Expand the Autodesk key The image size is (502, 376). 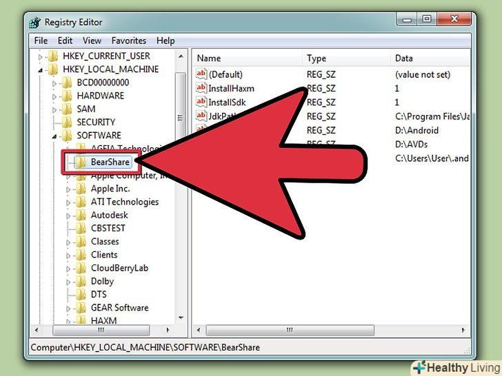pos(68,216)
